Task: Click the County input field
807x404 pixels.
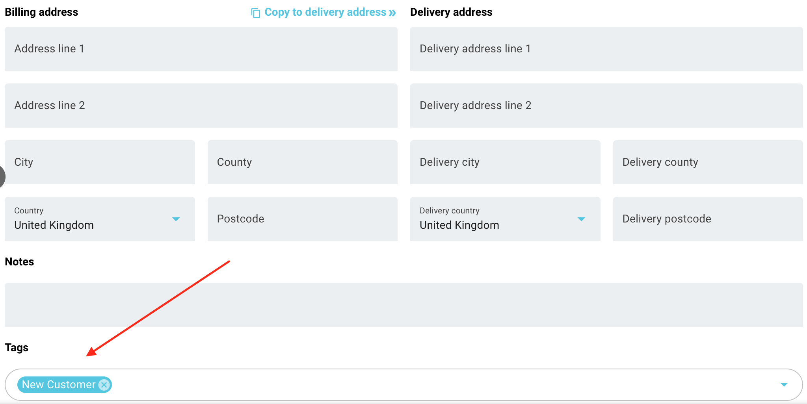Action: point(303,162)
